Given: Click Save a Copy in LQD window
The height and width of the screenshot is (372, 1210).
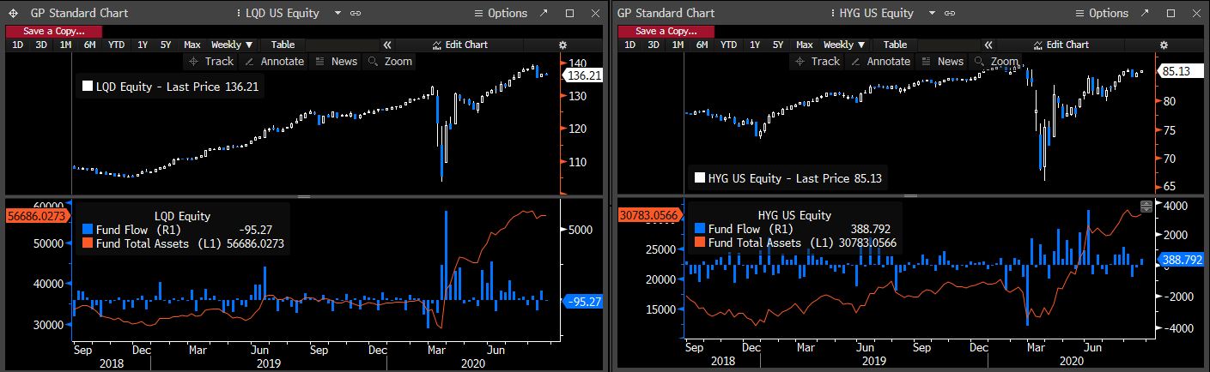Looking at the screenshot, I should click(x=54, y=31).
